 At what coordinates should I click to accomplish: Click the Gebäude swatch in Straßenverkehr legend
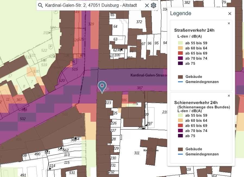180,77
